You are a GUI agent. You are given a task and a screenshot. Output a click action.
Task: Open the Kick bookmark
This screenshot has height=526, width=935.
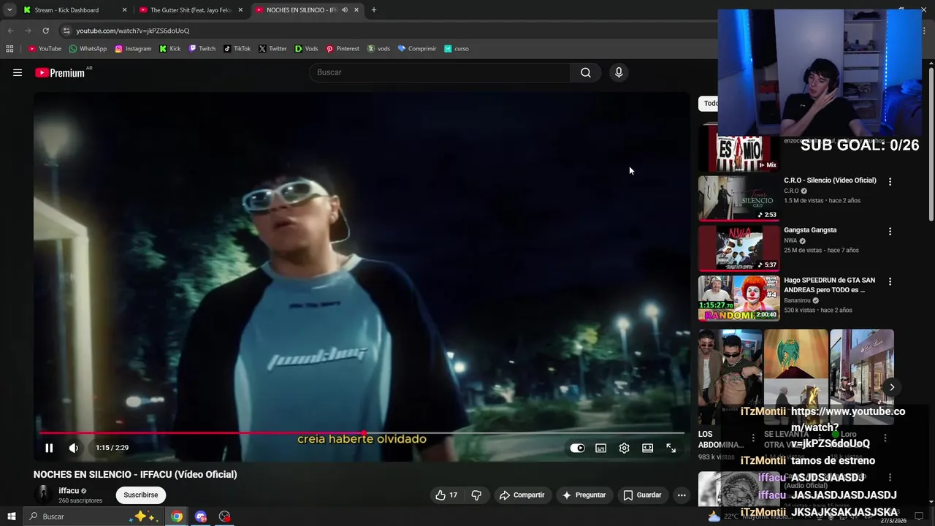pyautogui.click(x=169, y=49)
